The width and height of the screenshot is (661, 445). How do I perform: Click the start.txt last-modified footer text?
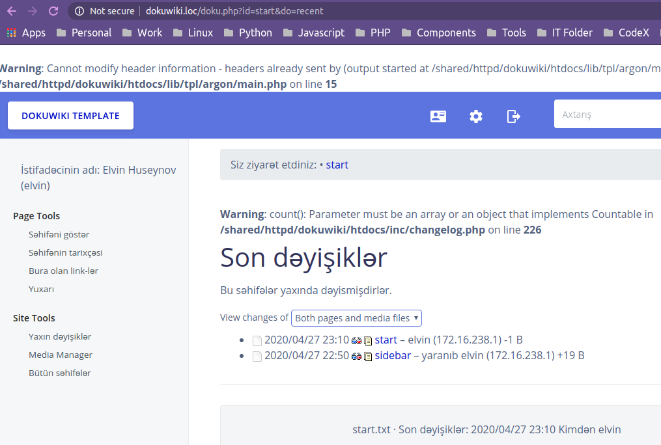point(486,429)
